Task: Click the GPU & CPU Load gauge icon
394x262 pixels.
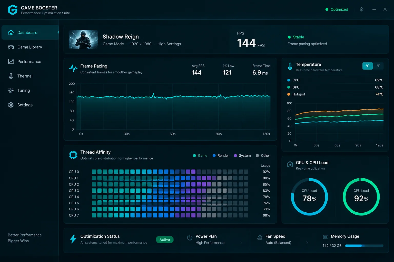Action: 290,165
